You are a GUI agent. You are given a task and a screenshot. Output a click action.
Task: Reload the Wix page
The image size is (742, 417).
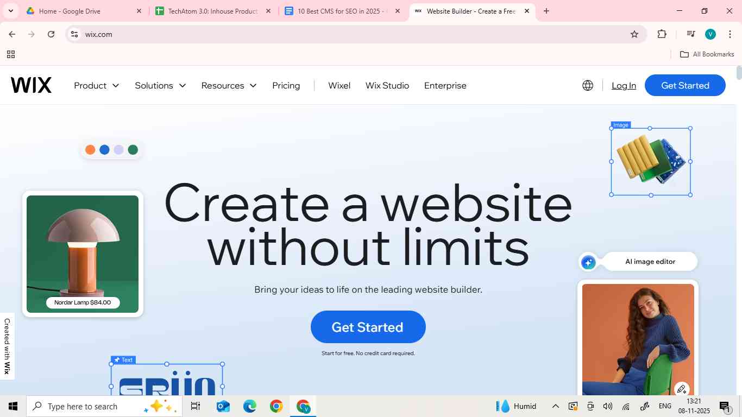coord(51,34)
